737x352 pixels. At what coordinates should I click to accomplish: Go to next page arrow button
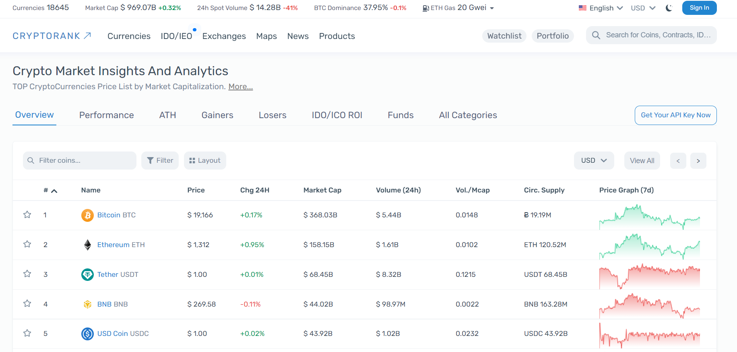tap(698, 161)
